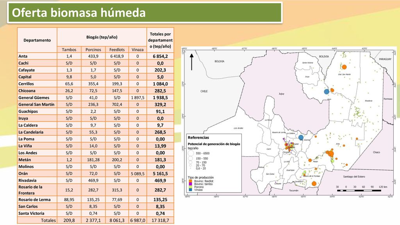Click the '550 - 6500' legend circle
The image size is (400, 225).
191,153
